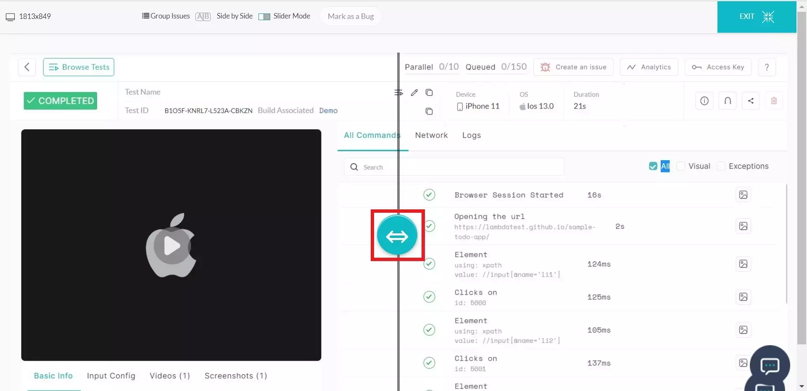Click the edit test name pencil icon
The image size is (807, 391).
point(414,92)
